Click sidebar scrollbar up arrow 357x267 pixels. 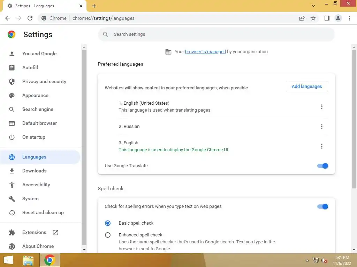pyautogui.click(x=84, y=47)
